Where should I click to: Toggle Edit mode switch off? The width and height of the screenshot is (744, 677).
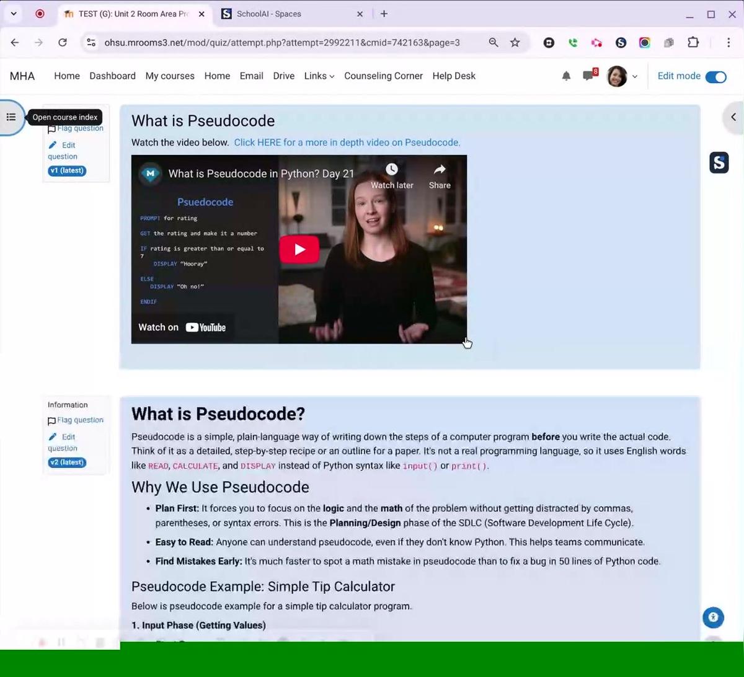pyautogui.click(x=715, y=76)
